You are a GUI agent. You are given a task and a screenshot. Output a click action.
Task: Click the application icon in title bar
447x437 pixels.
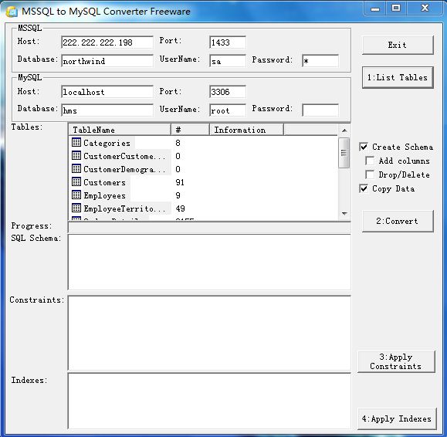12,12
